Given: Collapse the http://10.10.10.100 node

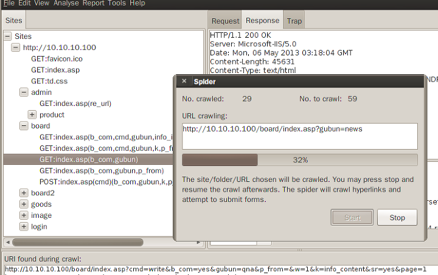Looking at the screenshot, I should 15,47.
